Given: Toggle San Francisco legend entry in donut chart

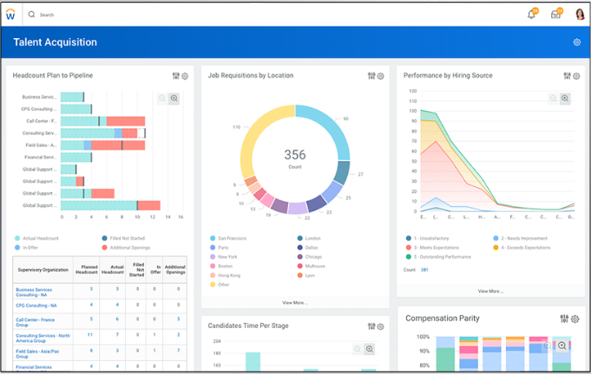Looking at the screenshot, I should click(x=231, y=238).
